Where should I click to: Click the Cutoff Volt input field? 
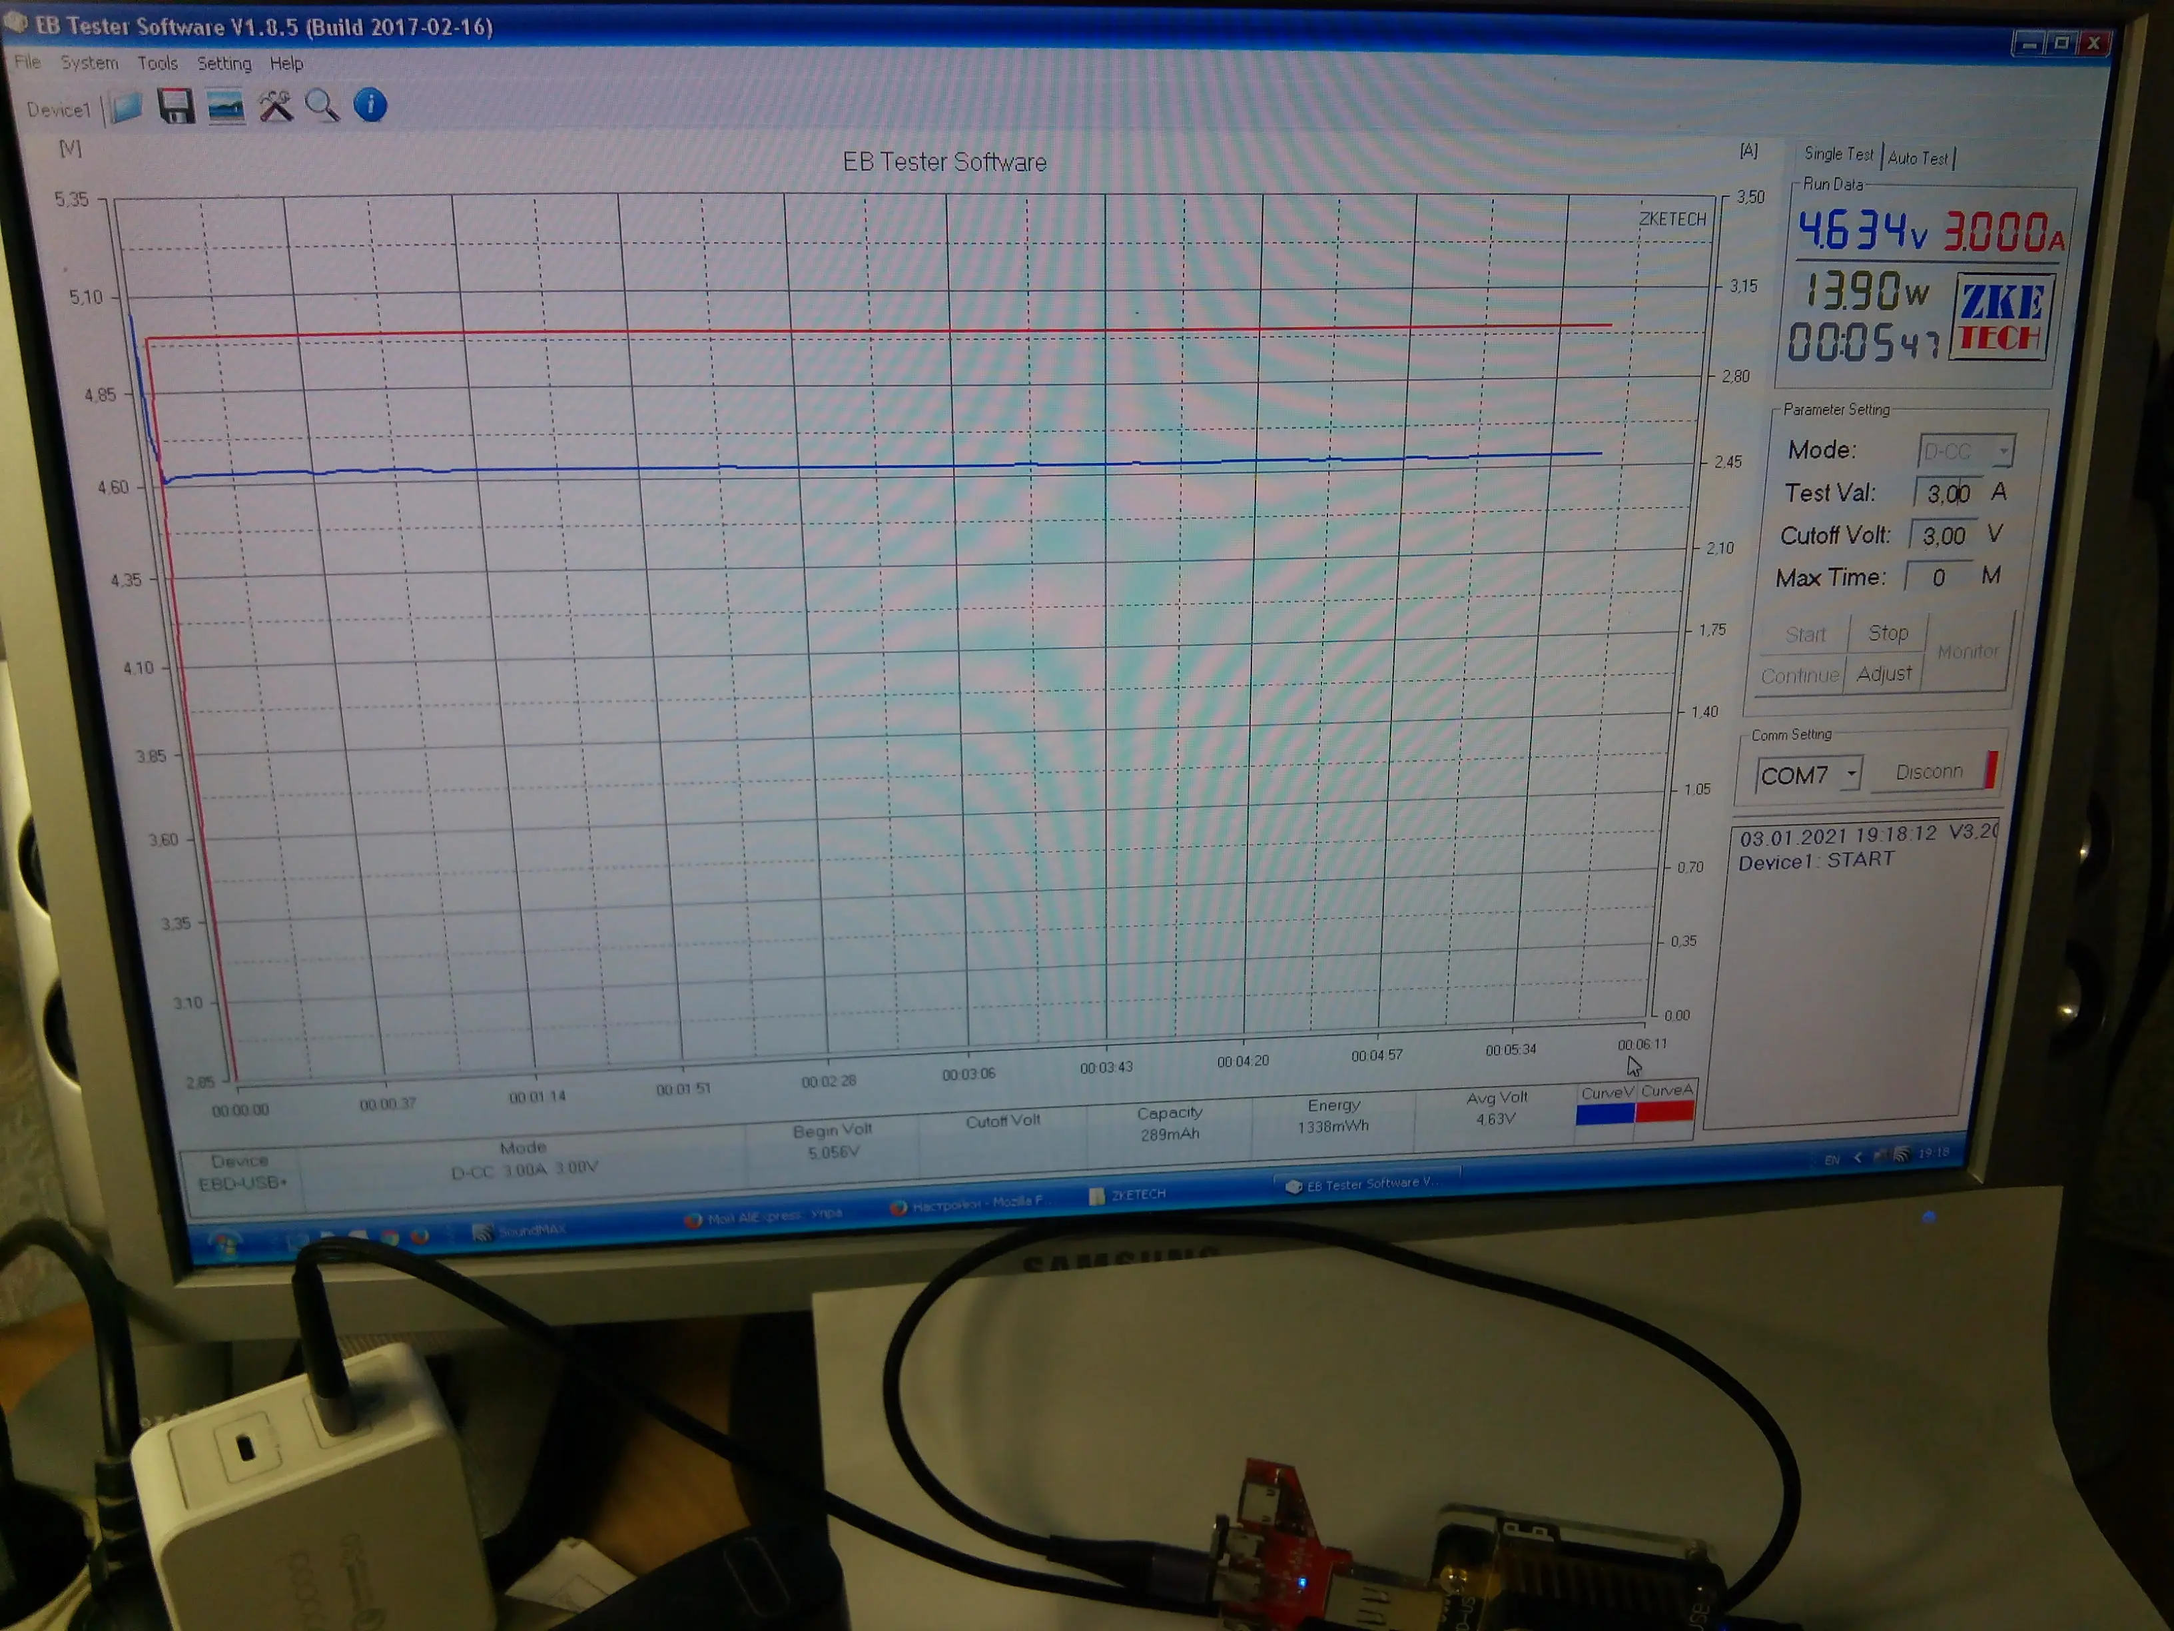[x=1943, y=536]
